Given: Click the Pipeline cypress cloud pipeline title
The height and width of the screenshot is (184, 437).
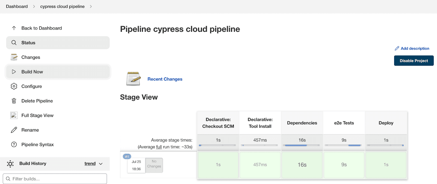Looking at the screenshot, I should 180,29.
